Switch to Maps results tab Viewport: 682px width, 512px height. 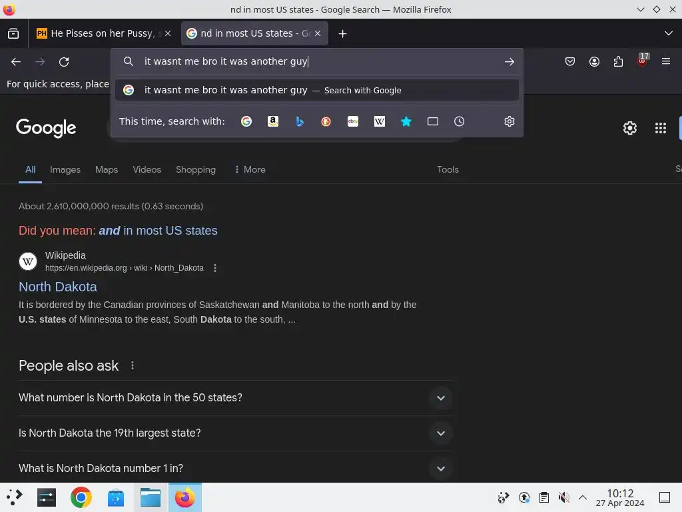(107, 169)
